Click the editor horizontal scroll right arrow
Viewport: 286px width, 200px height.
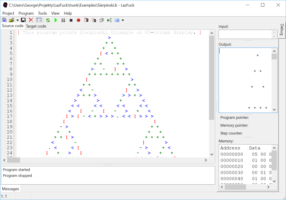[x=206, y=160]
